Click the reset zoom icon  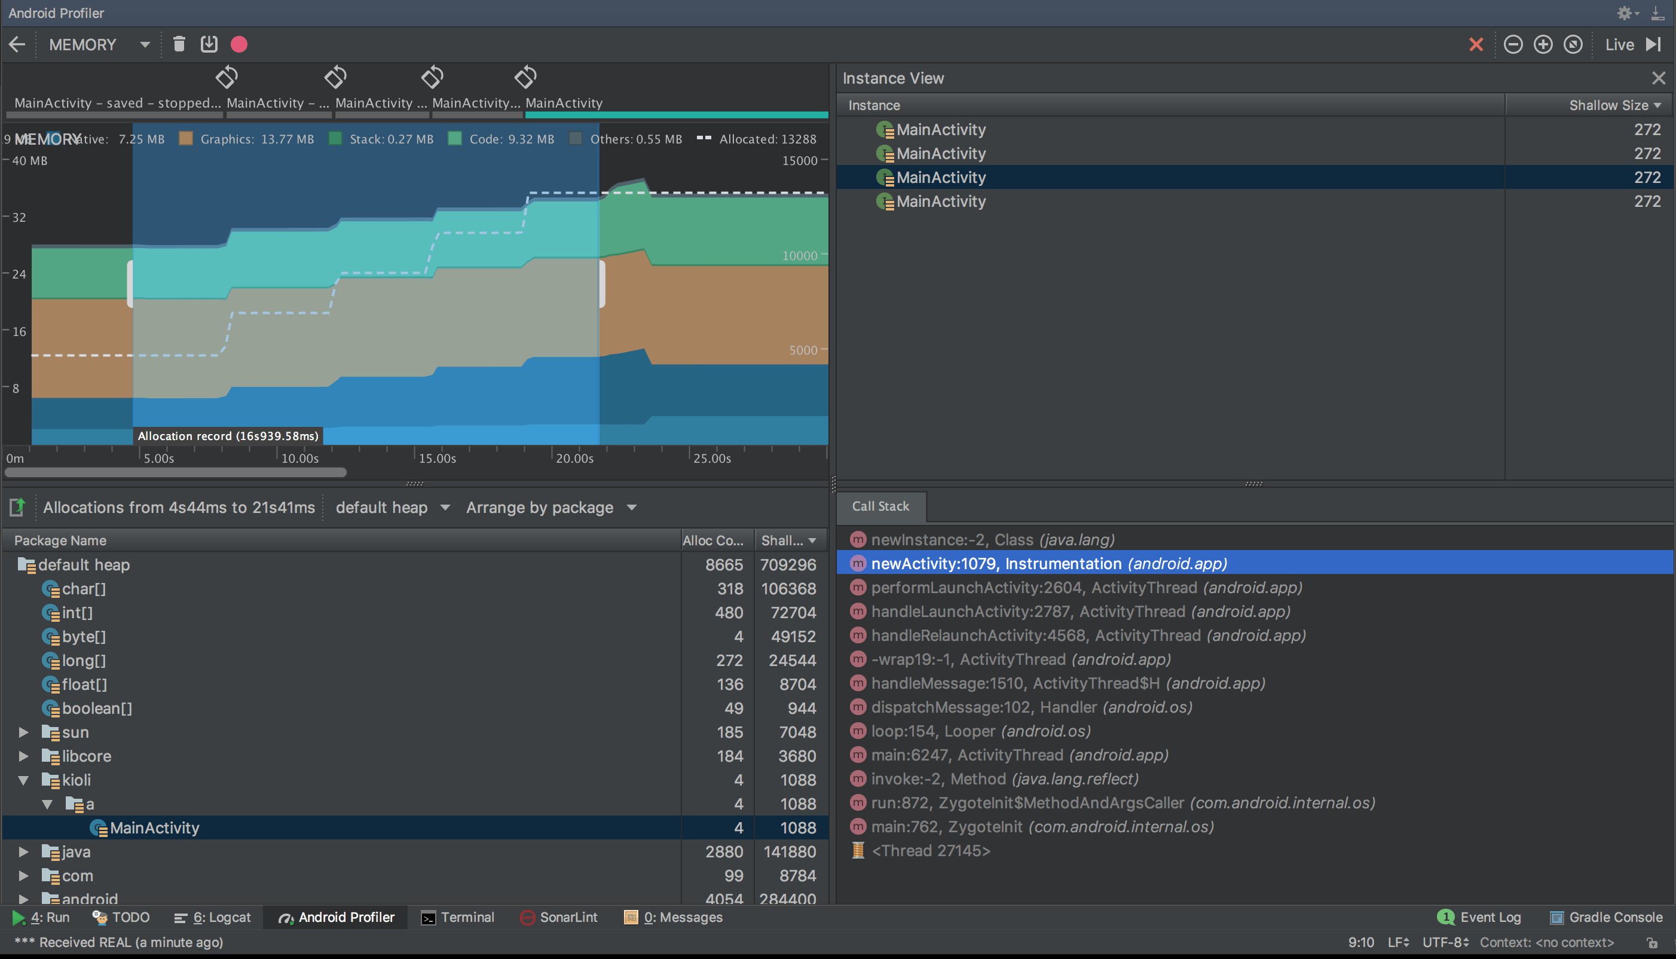pos(1573,44)
